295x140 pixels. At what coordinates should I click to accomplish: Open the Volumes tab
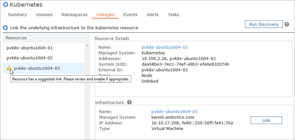click(x=44, y=15)
